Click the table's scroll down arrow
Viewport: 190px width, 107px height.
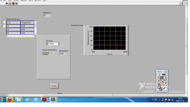coord(35,33)
